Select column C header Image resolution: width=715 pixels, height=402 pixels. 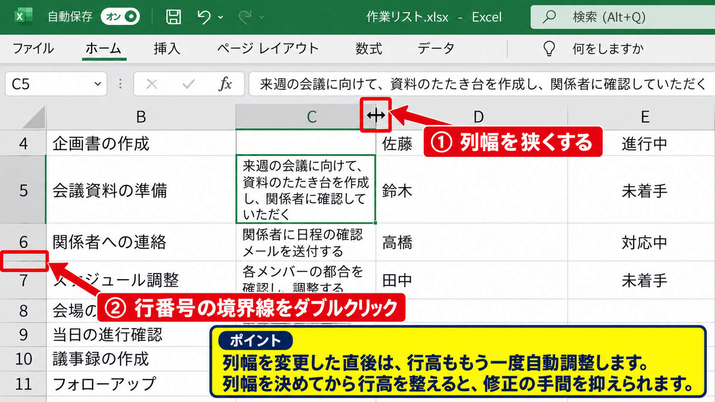coord(305,117)
